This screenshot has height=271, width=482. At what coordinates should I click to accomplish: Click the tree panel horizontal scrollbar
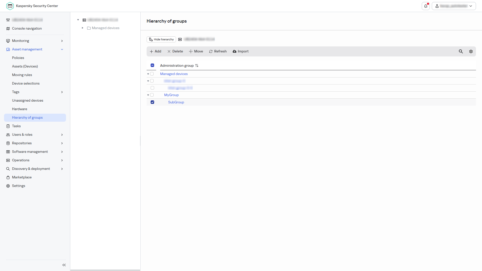point(105,270)
